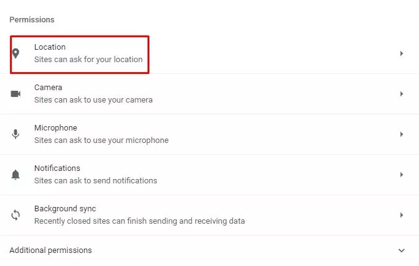419x266 pixels.
Task: Click "Sites can ask to send notifications" text
Action: [95, 181]
